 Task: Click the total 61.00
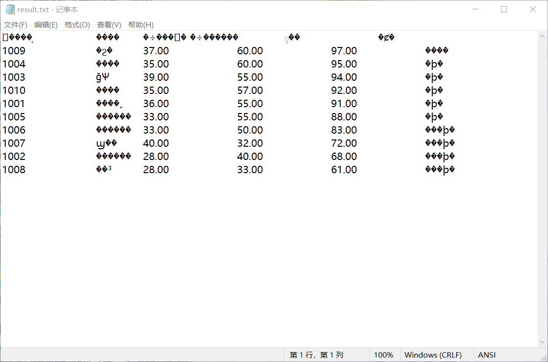click(x=344, y=170)
